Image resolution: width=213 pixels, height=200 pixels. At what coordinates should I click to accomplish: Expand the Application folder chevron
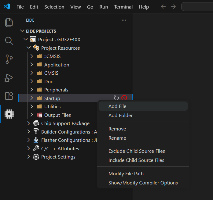32,65
